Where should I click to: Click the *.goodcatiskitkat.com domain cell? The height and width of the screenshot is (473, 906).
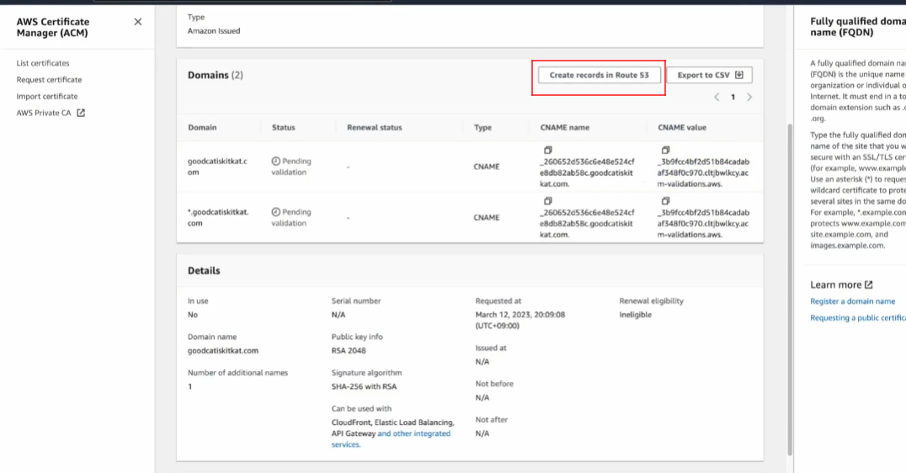coord(218,218)
